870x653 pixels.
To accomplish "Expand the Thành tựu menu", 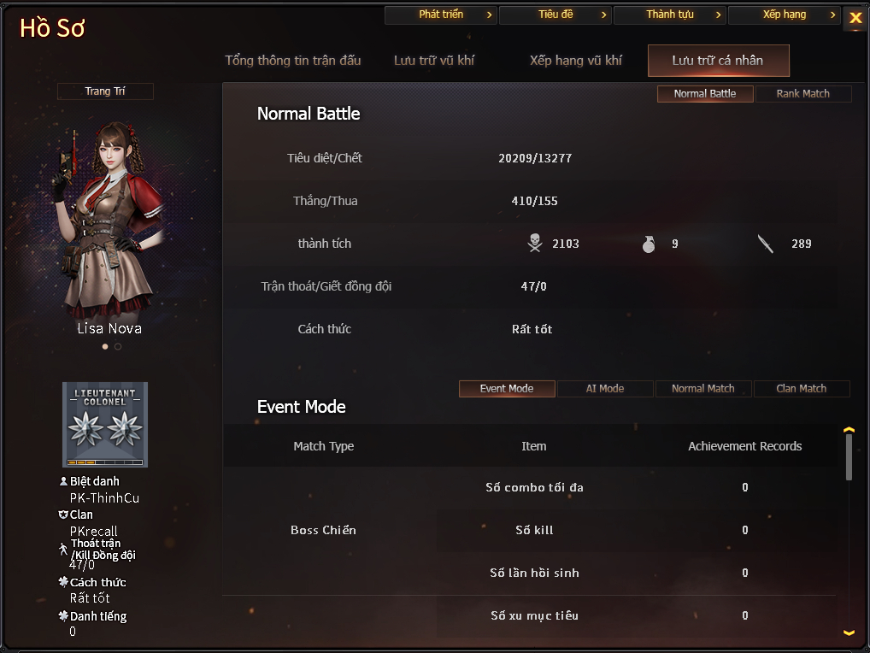I will (670, 15).
